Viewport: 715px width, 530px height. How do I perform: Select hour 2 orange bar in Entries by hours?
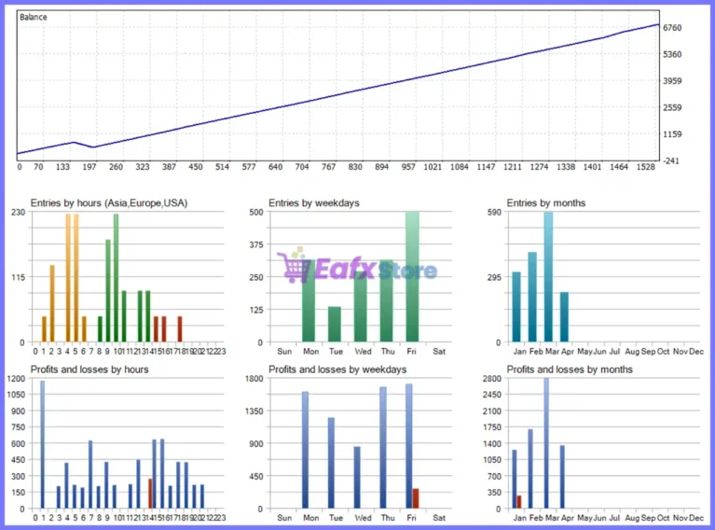pos(52,303)
